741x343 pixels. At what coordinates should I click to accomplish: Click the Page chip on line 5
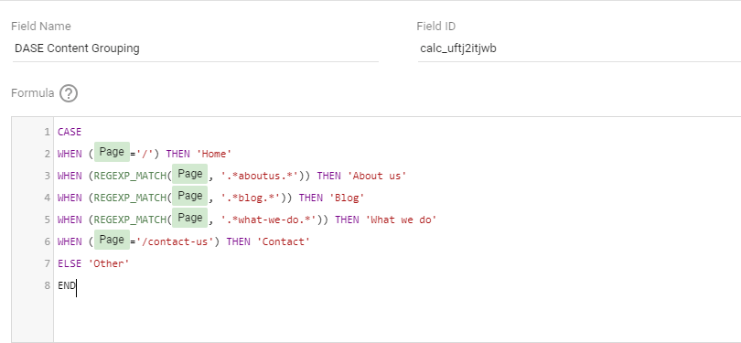click(x=190, y=218)
